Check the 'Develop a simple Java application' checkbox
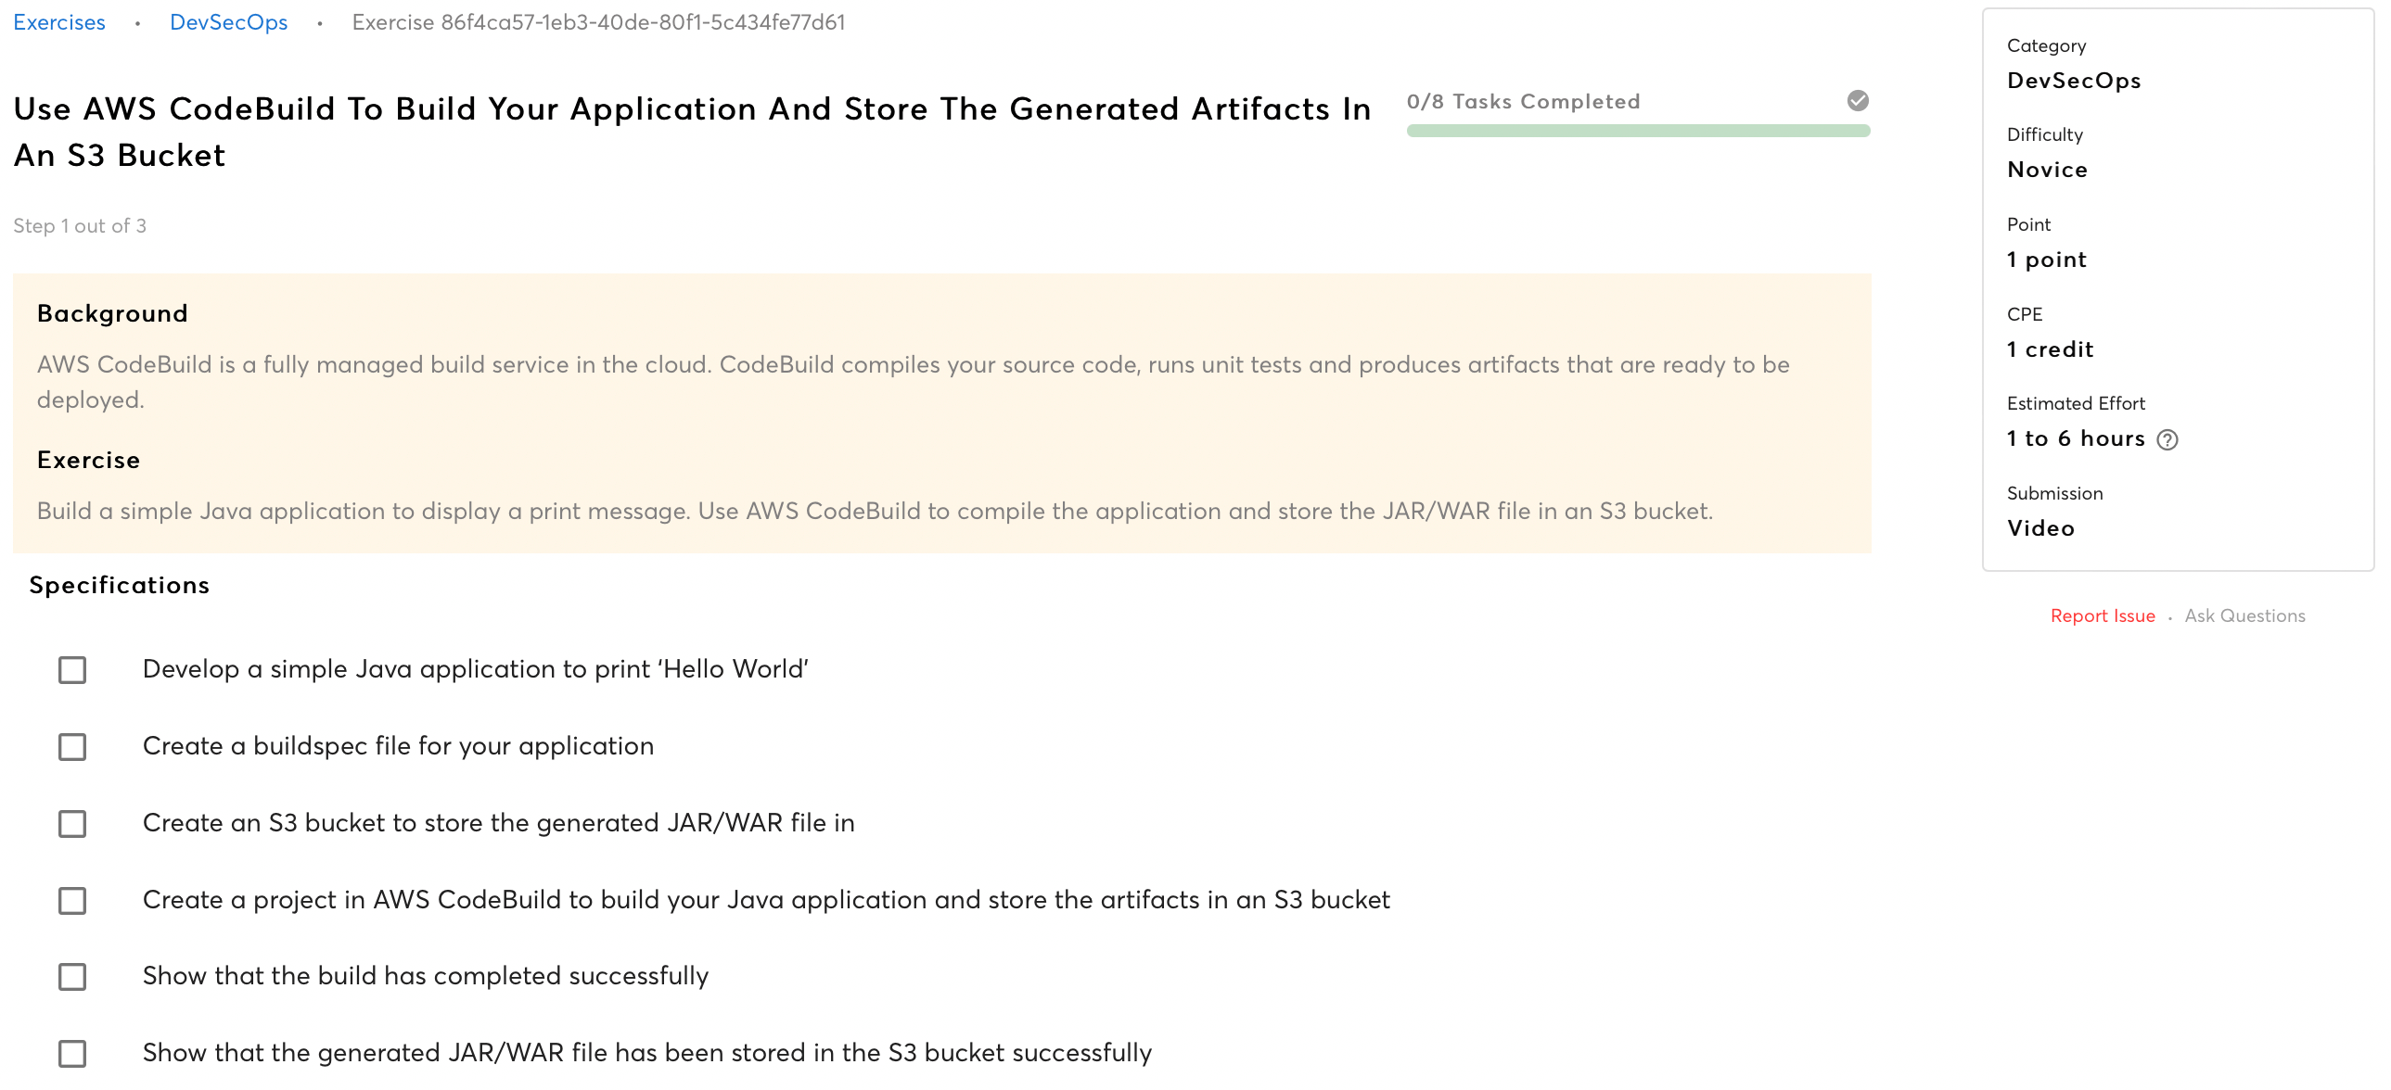The image size is (2391, 1090). 72,670
